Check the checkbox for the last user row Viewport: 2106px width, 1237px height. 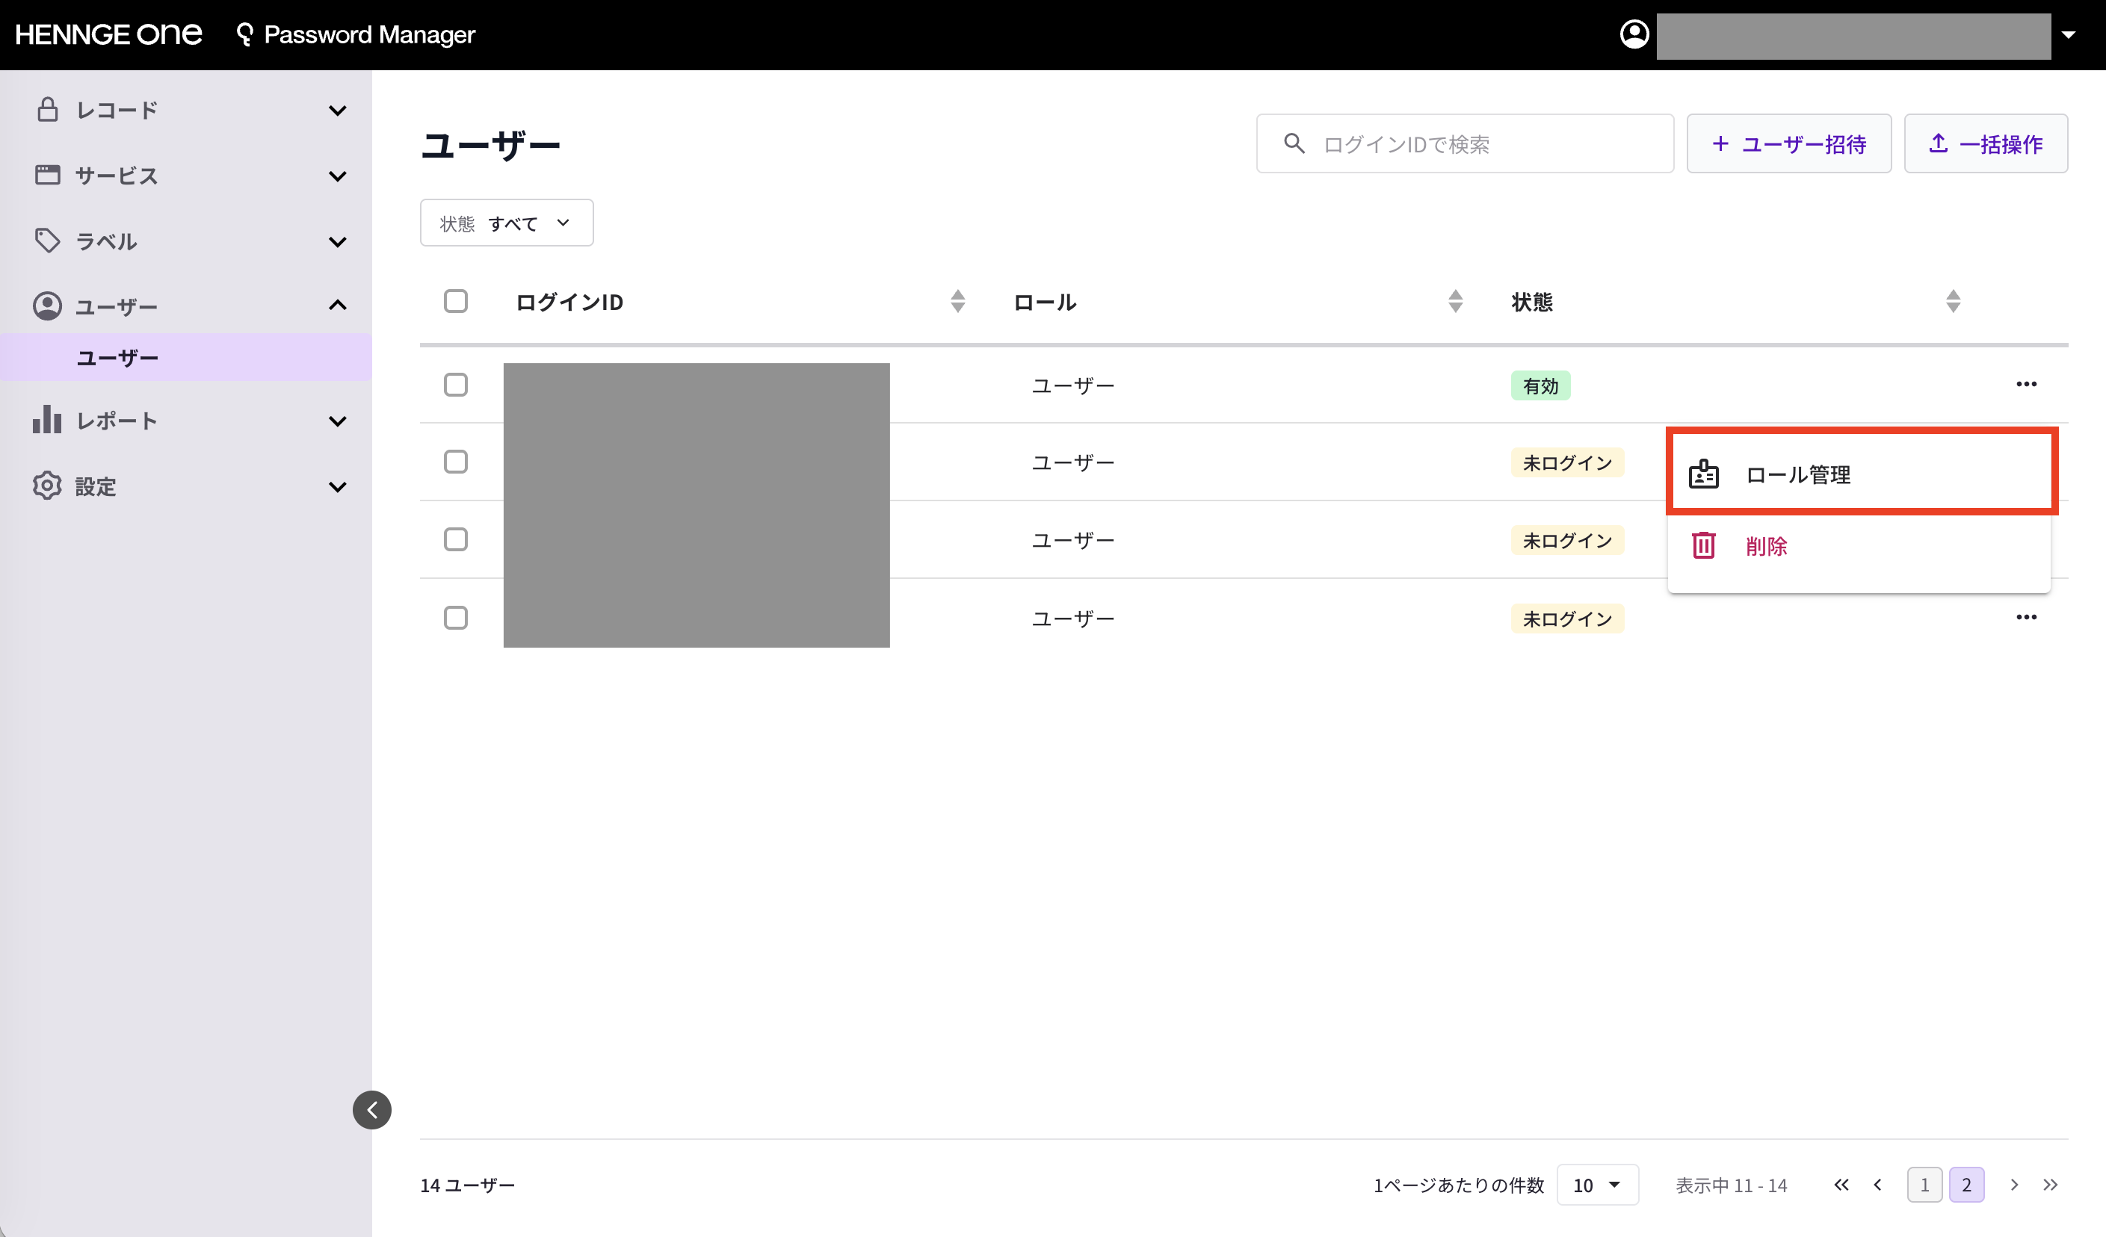point(455,617)
